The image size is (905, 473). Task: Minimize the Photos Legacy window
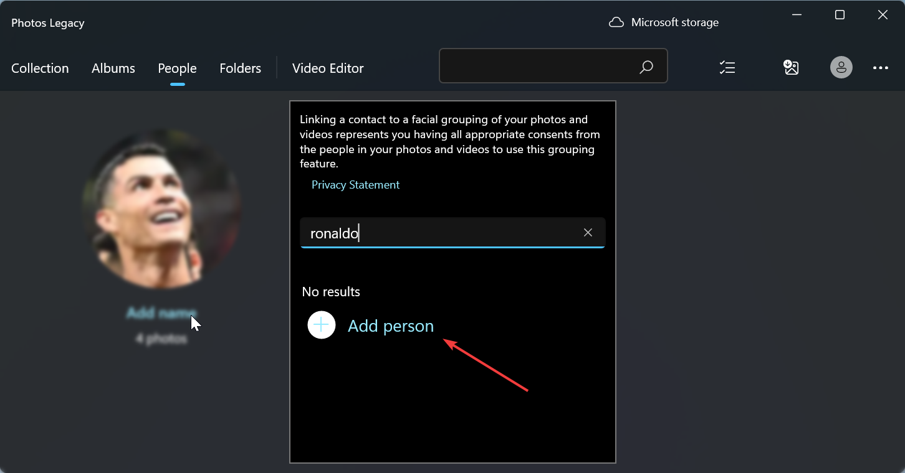coord(797,15)
